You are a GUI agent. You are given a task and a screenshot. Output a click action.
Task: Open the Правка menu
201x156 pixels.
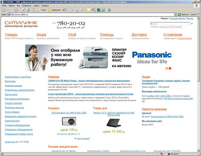(11, 6)
